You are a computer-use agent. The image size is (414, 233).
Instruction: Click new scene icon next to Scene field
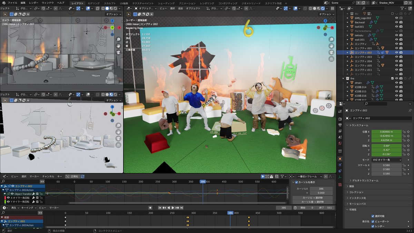click(x=363, y=3)
